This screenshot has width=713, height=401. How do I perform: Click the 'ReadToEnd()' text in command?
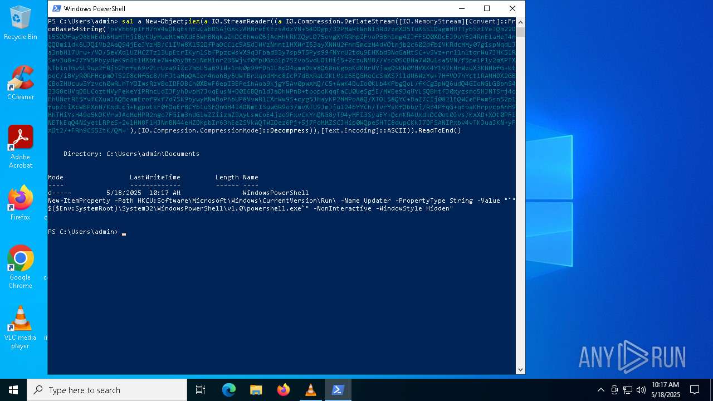tap(439, 130)
